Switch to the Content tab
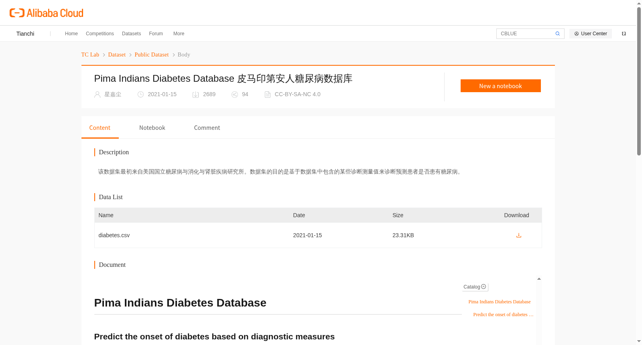 point(100,128)
